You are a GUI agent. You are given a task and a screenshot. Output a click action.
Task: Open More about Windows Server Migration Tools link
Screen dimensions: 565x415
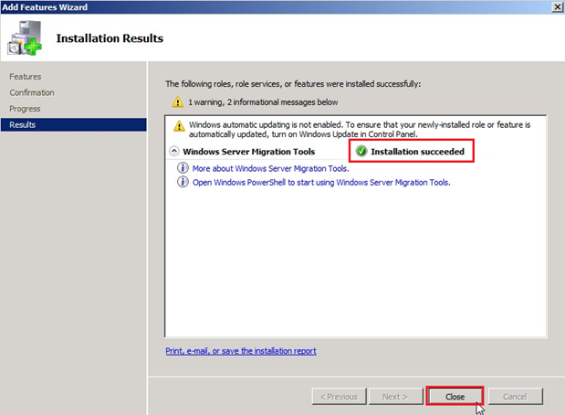point(270,168)
